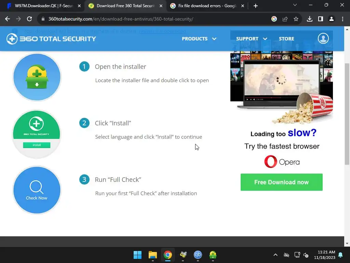Share this page via share icon
Screen dimensions: 350x263
[x=285, y=19]
